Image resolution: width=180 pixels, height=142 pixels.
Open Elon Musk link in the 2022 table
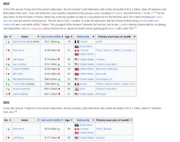pyautogui.click(x=18, y=129)
